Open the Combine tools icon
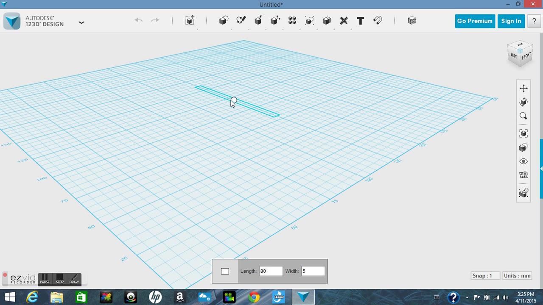This screenshot has height=305, width=543. (327, 20)
